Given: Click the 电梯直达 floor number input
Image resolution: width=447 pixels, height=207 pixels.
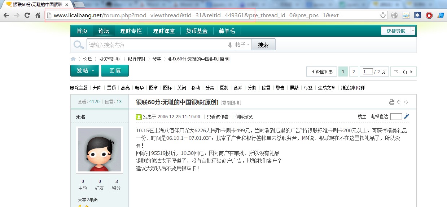Looking at the screenshot, I should click(396, 116).
